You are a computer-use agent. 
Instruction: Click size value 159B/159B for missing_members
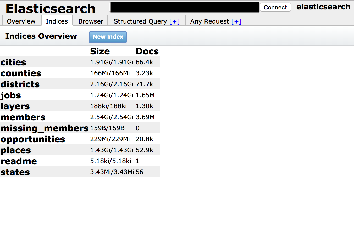(x=107, y=128)
